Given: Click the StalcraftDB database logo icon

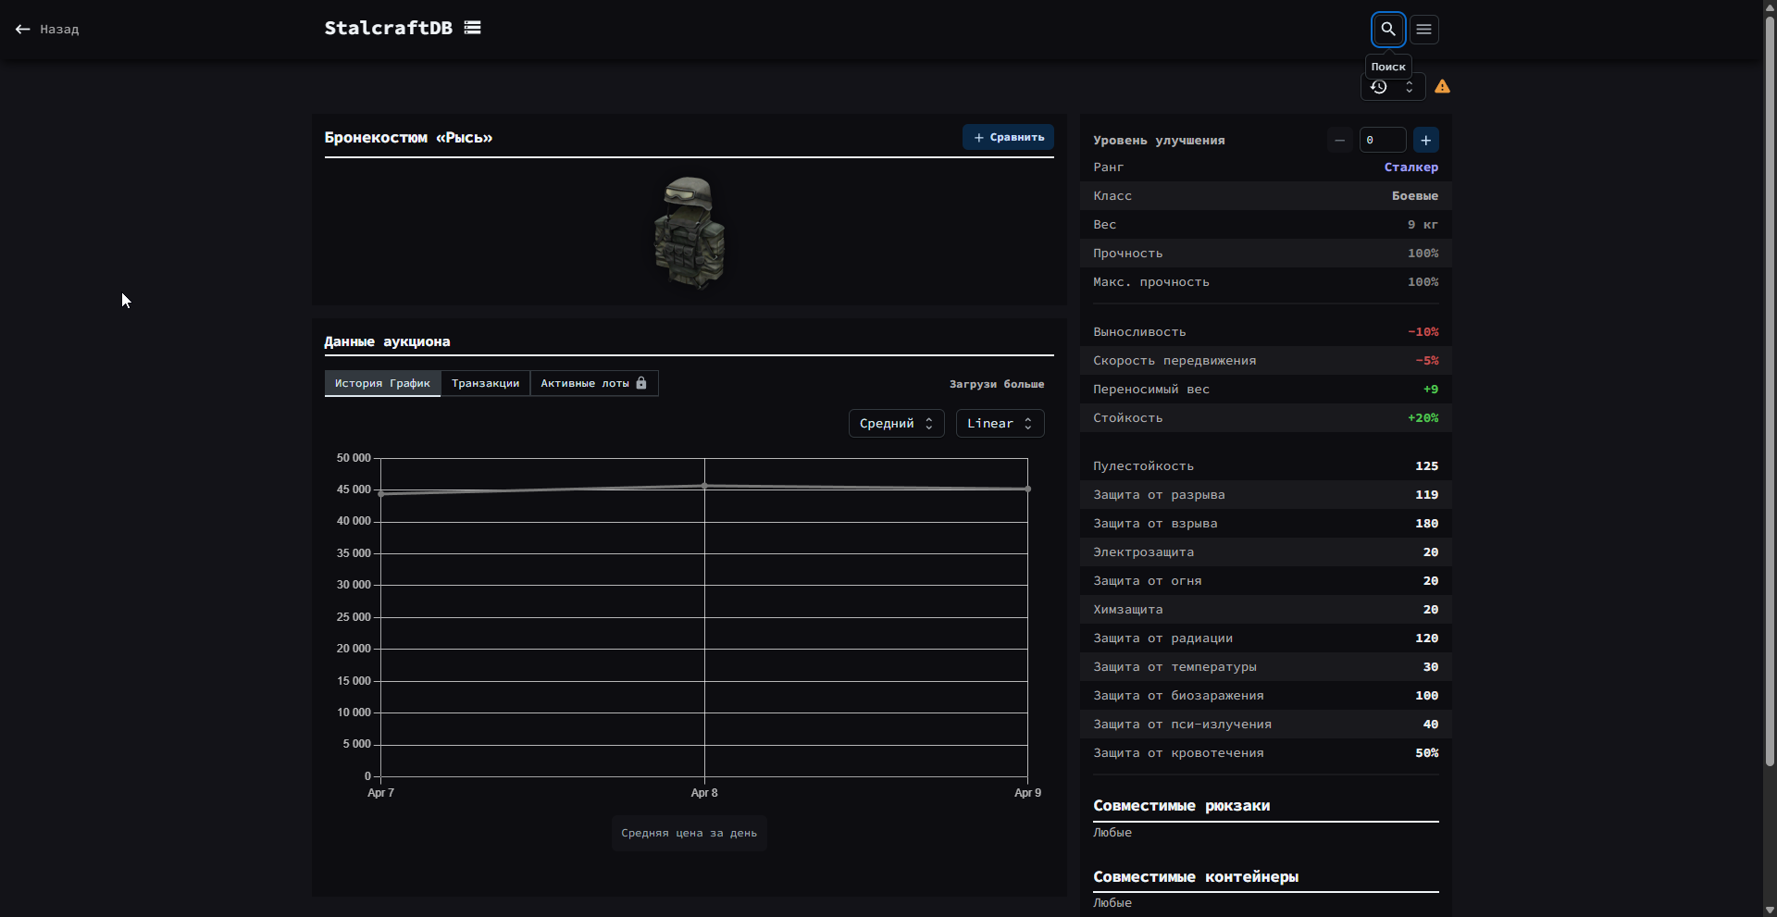Looking at the screenshot, I should click(473, 28).
